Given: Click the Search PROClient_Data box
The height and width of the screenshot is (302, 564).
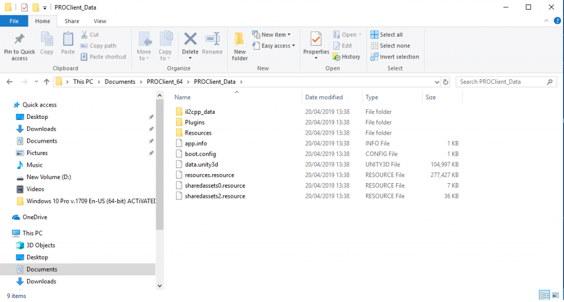Looking at the screenshot, I should (x=502, y=82).
